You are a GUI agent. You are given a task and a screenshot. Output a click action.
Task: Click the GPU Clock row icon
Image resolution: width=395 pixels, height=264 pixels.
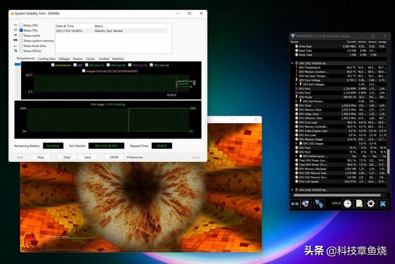pyautogui.click(x=296, y=106)
